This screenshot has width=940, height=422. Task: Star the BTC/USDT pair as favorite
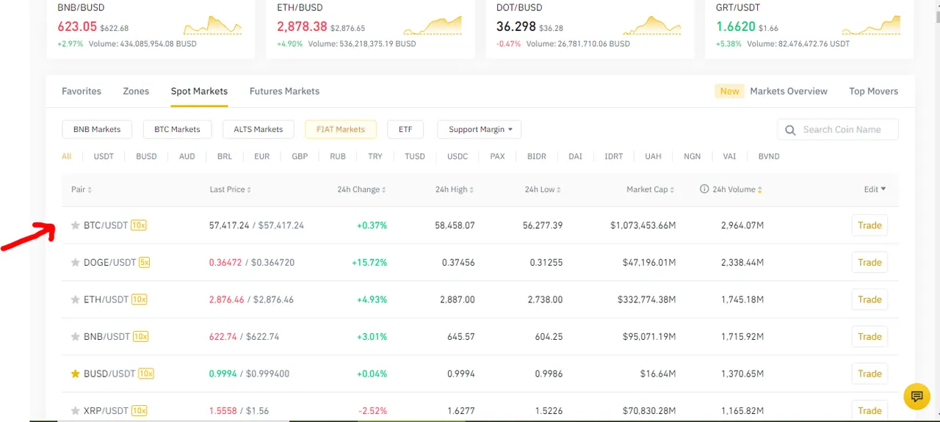tap(75, 225)
